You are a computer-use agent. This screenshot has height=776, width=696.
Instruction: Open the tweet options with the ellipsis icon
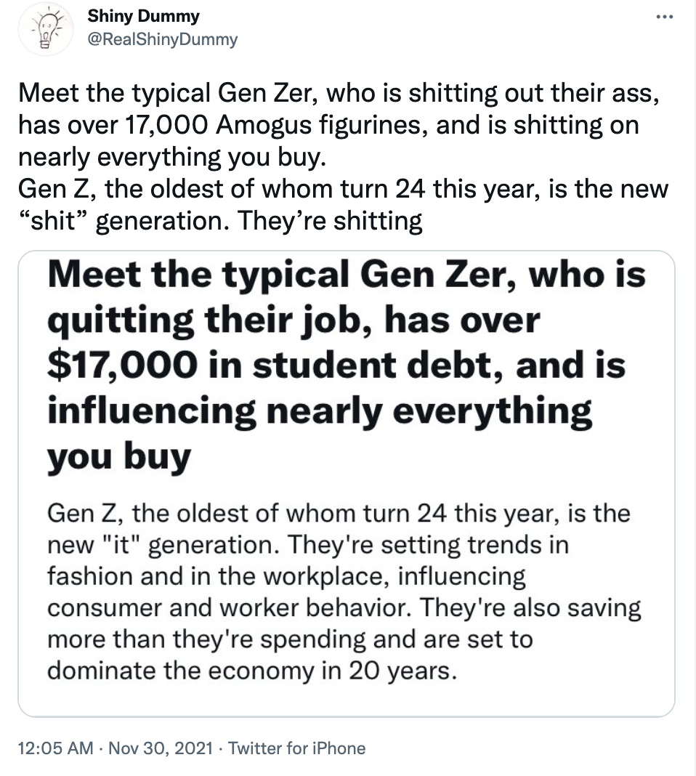tap(665, 16)
